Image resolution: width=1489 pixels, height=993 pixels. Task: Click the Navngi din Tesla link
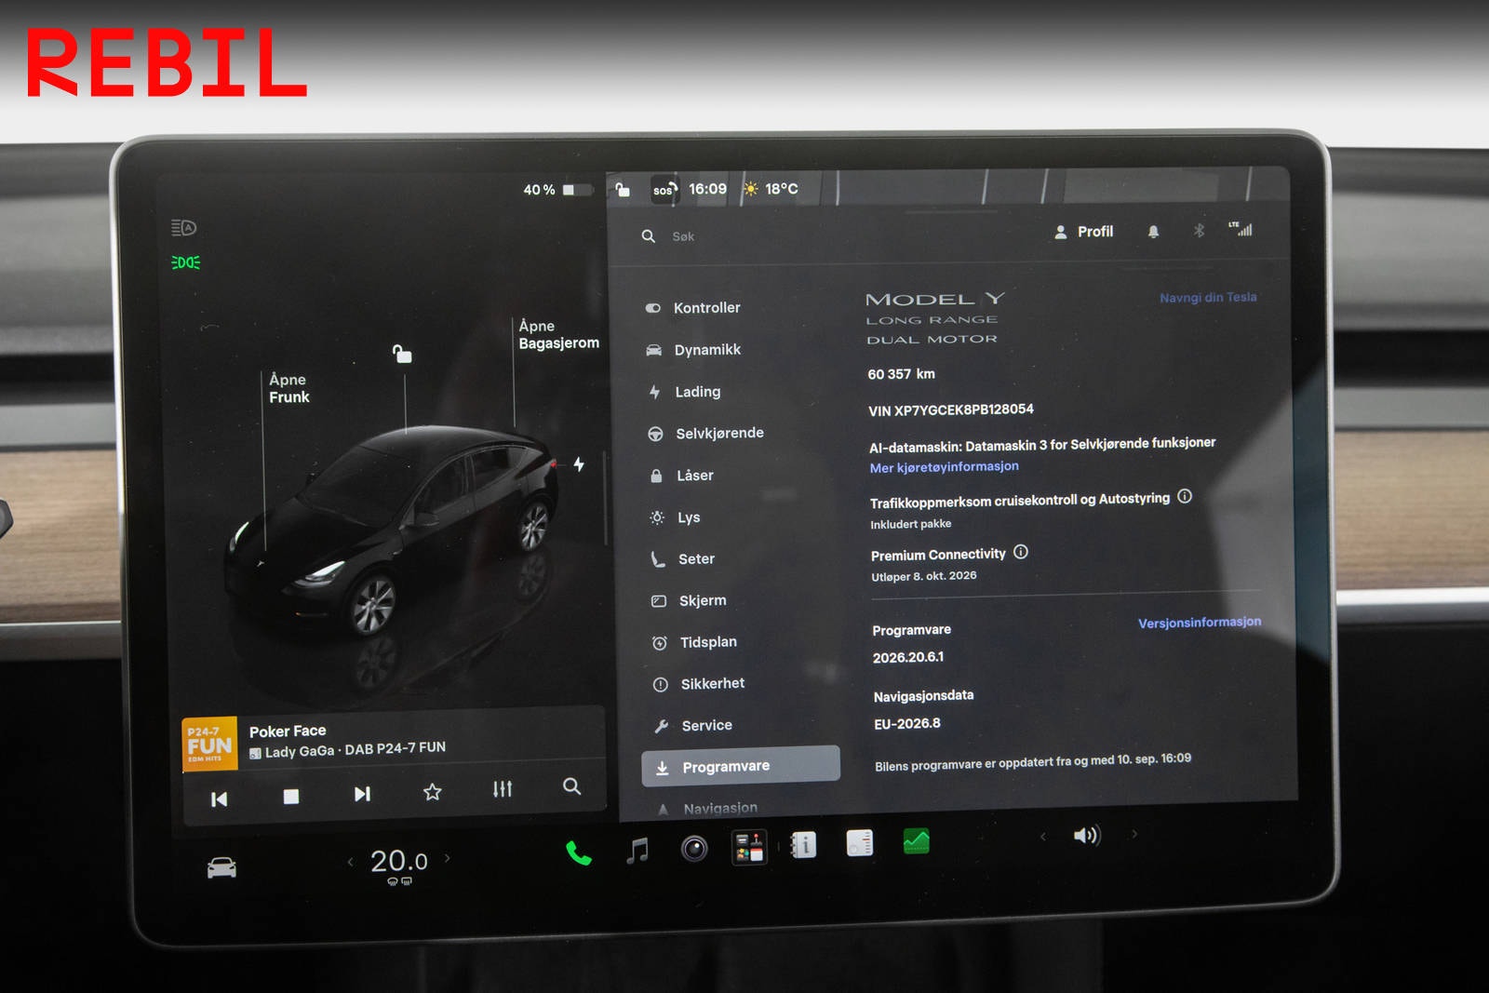pos(1208,298)
